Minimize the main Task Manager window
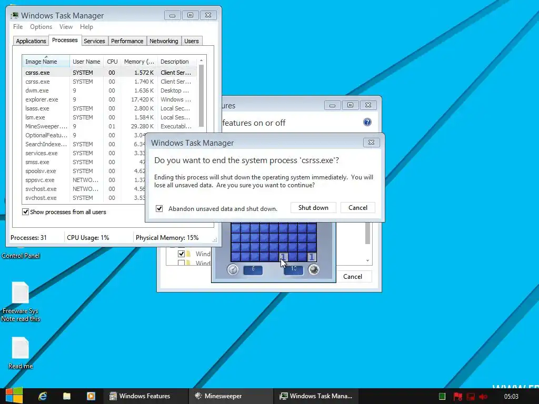The image size is (539, 404). [172, 15]
